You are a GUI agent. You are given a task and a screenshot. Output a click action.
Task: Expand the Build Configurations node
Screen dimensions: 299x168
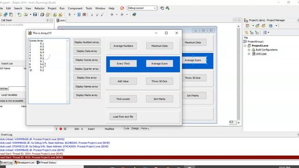point(249,50)
